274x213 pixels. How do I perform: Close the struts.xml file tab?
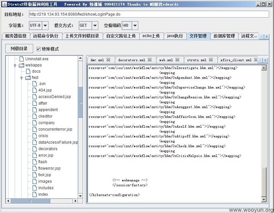pyautogui.click(x=211, y=60)
